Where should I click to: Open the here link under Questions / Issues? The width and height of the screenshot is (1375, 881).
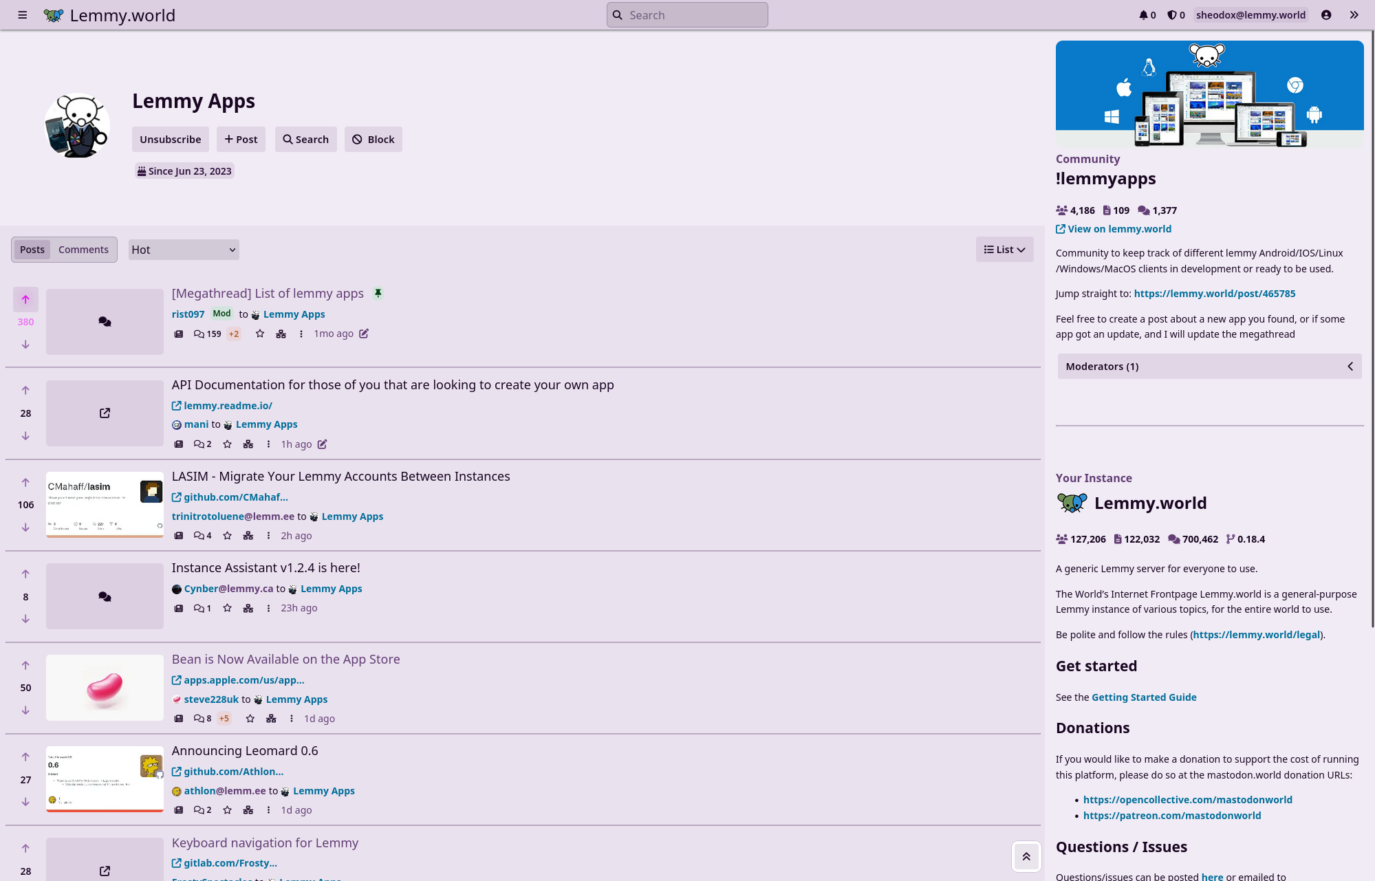pos(1212,877)
